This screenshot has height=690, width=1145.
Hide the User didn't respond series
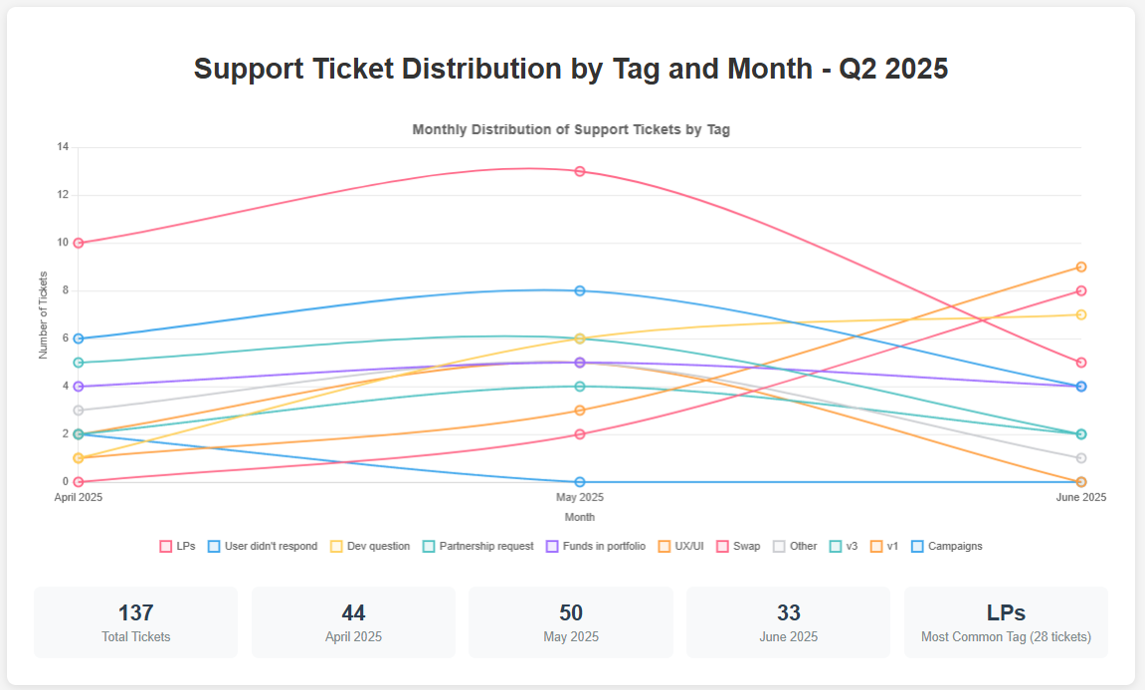[x=262, y=546]
